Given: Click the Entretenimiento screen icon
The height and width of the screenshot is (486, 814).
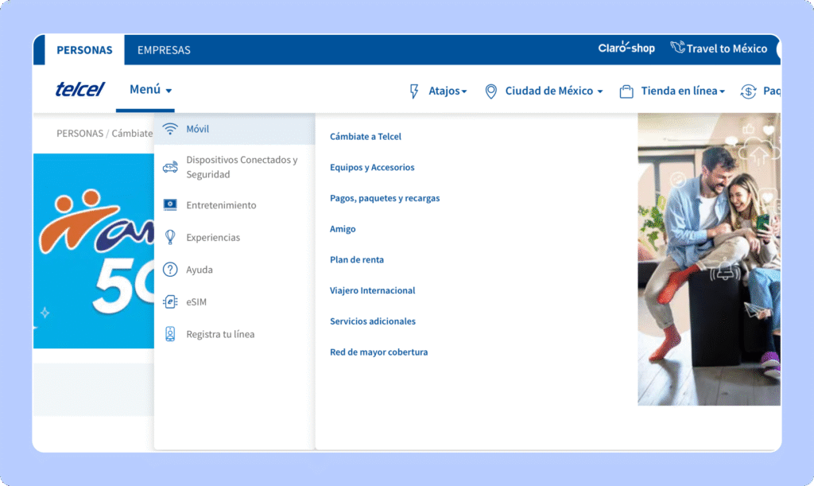Looking at the screenshot, I should 169,205.
